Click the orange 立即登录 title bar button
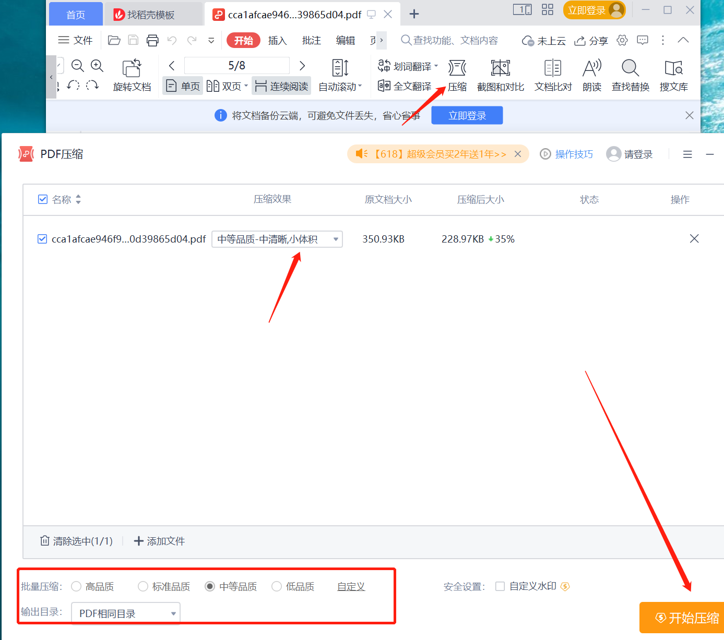The image size is (724, 640). pyautogui.click(x=594, y=10)
